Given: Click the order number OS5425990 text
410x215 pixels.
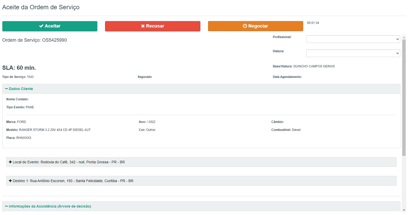Looking at the screenshot, I should [54, 40].
